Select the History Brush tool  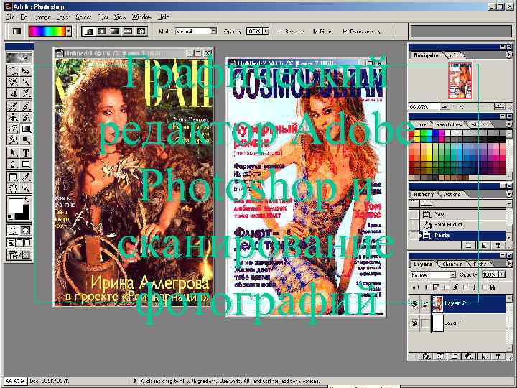[26, 117]
